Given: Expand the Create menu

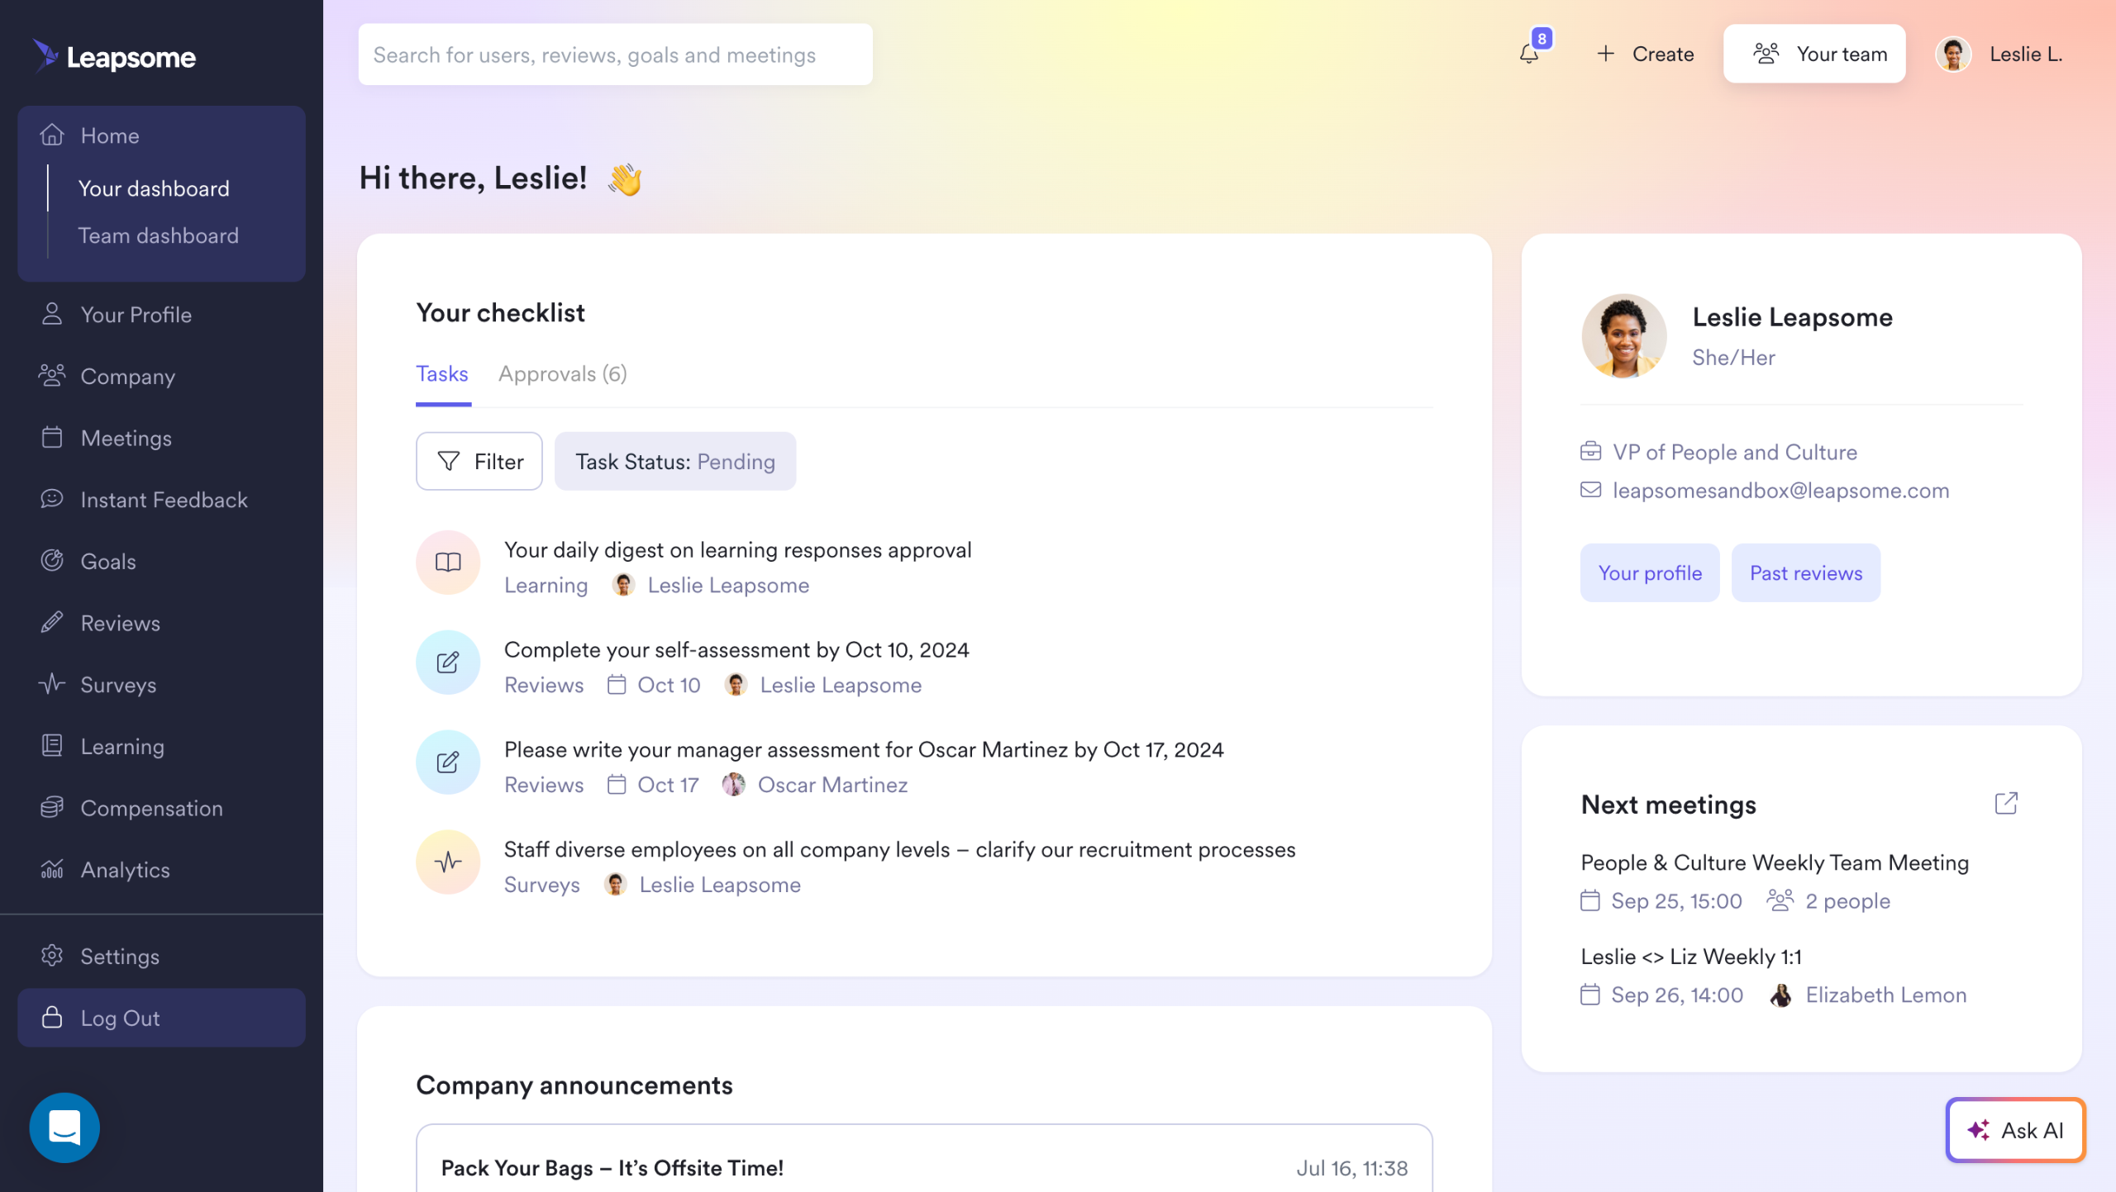Looking at the screenshot, I should 1645,55.
